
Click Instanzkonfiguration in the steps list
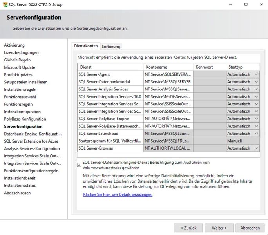(x=22, y=112)
